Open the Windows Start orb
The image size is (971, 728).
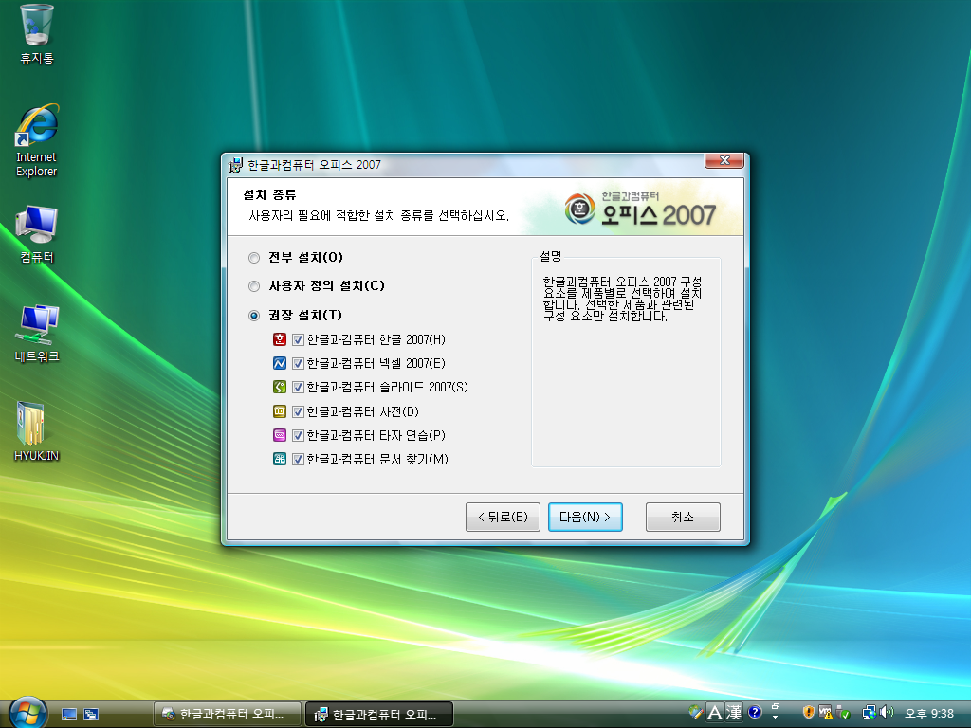click(x=27, y=713)
